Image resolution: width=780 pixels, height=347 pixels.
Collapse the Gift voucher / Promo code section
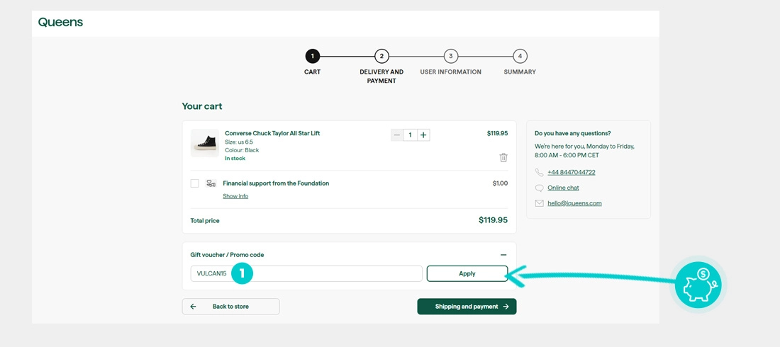point(503,254)
